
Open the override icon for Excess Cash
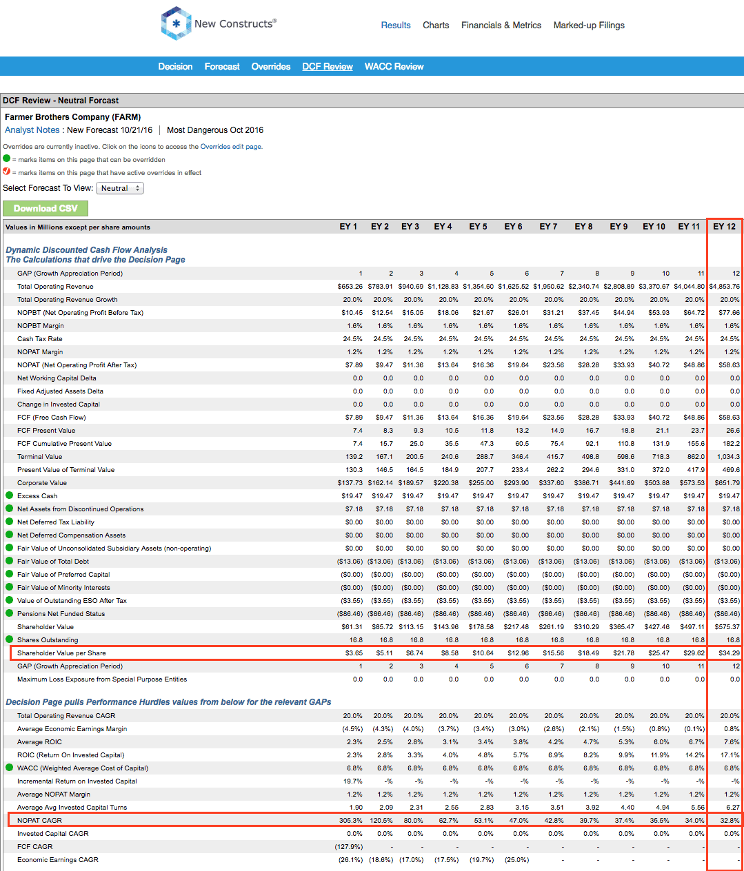coord(10,495)
